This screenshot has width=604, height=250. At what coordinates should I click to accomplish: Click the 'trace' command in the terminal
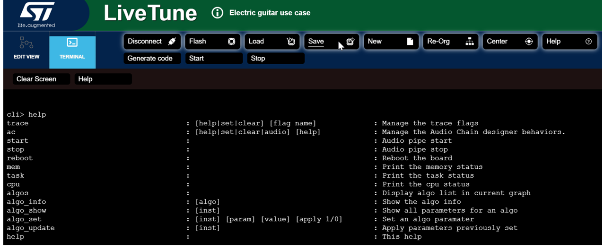pos(18,123)
